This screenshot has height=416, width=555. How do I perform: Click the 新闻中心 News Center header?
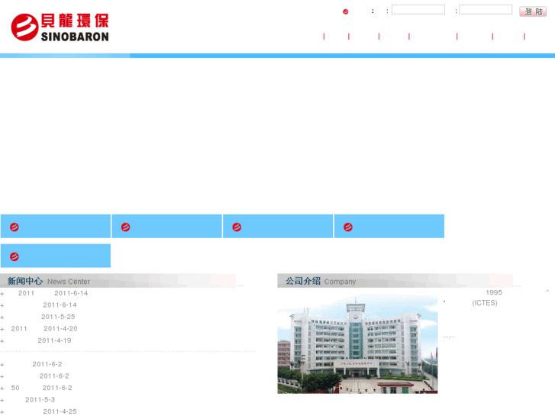click(49, 281)
